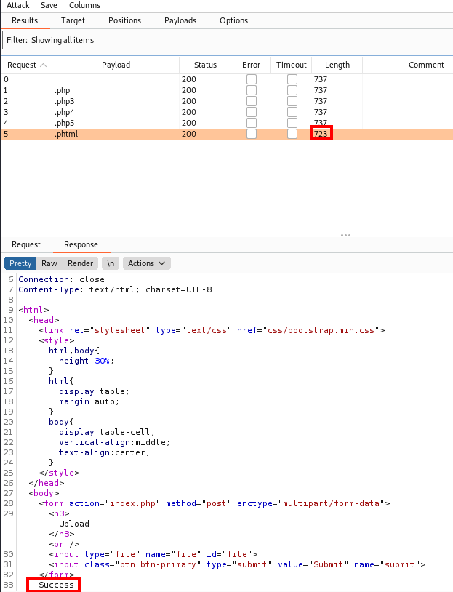Toggle Timeout checkbox for request 0
The image size is (453, 592).
292,79
